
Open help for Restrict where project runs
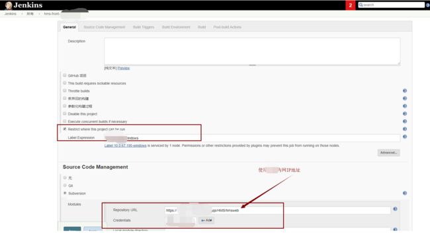(405, 129)
